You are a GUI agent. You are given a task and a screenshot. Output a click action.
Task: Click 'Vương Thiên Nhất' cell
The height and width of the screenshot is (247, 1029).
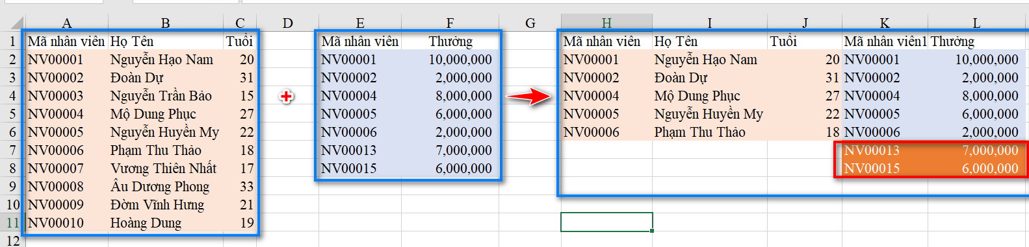tap(165, 169)
